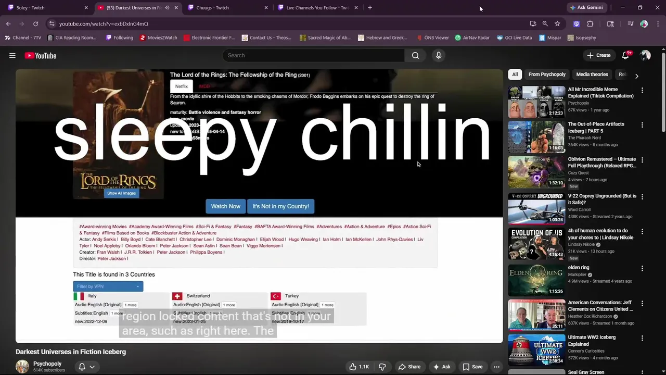The height and width of the screenshot is (375, 666).
Task: Open V-22 Osprey Ungrounded thumbnail
Action: click(536, 208)
